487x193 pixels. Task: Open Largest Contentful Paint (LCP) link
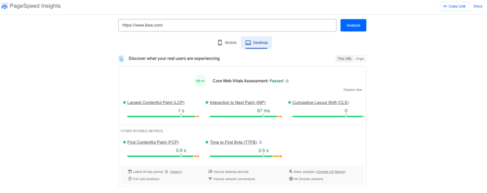click(x=156, y=103)
